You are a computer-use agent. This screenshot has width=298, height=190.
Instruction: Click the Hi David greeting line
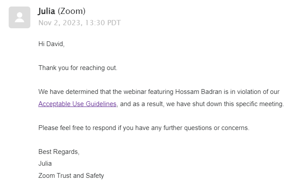tap(52, 44)
